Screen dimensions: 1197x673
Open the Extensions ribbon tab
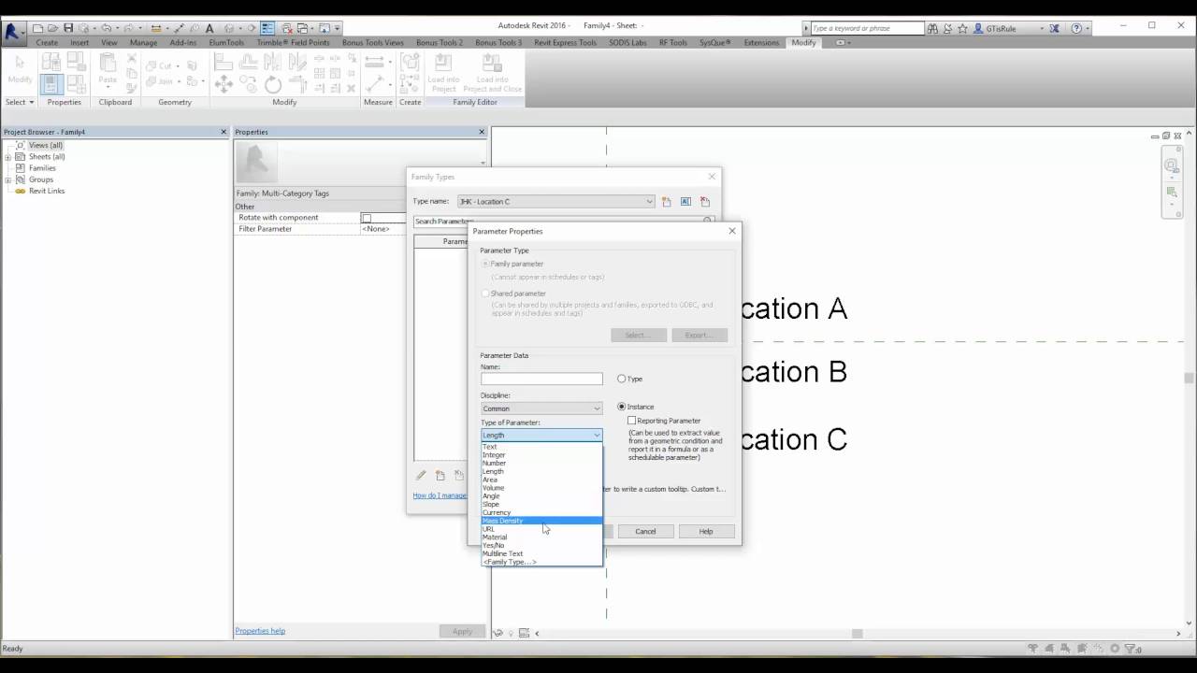coord(761,42)
